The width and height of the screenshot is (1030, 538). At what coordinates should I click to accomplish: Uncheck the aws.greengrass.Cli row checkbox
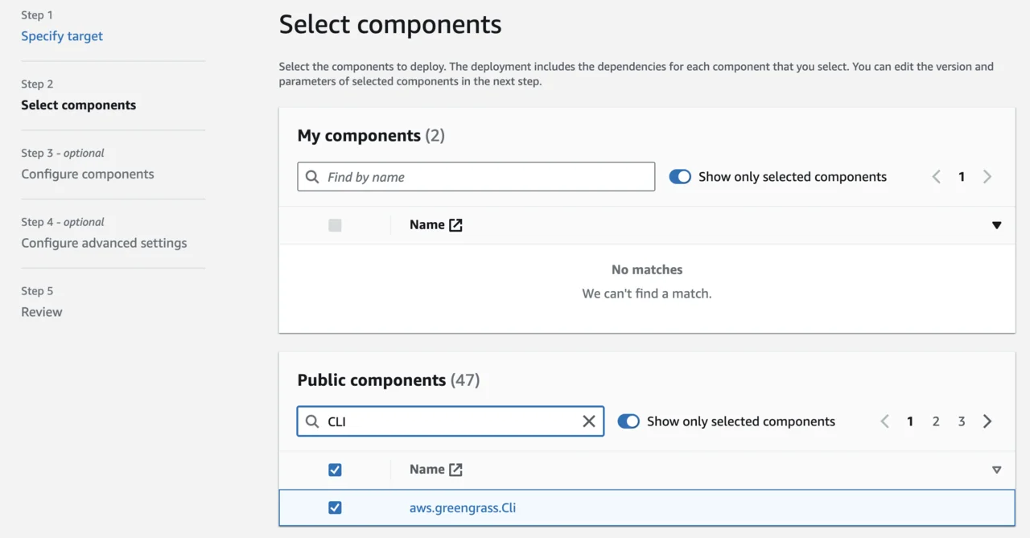point(336,507)
